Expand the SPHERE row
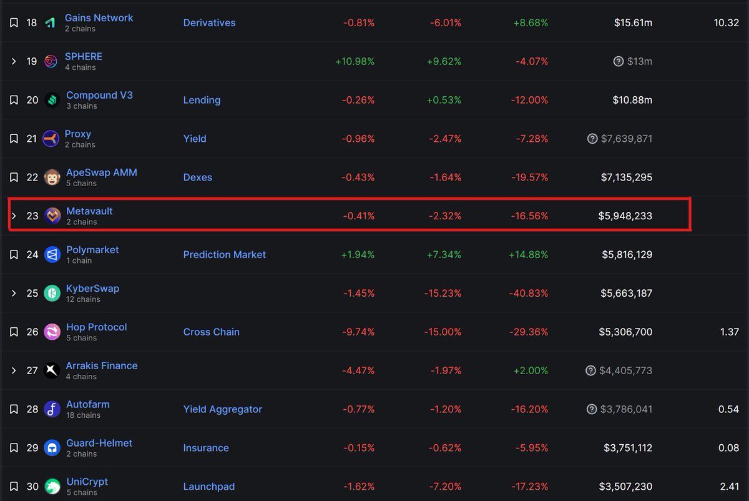This screenshot has height=501, width=749. click(14, 61)
